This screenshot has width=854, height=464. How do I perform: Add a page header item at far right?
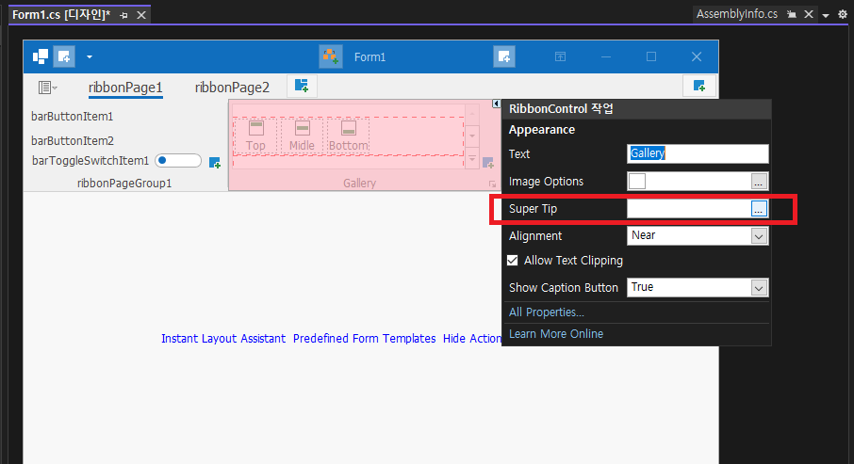699,86
